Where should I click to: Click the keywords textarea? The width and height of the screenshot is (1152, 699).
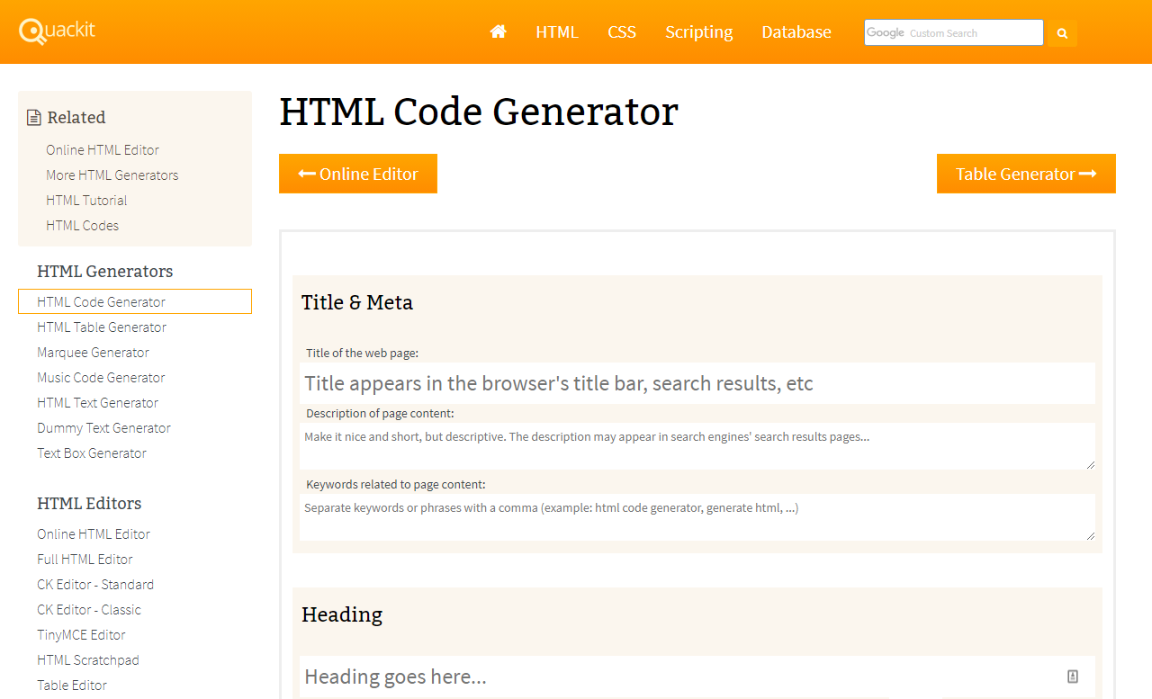click(x=697, y=517)
